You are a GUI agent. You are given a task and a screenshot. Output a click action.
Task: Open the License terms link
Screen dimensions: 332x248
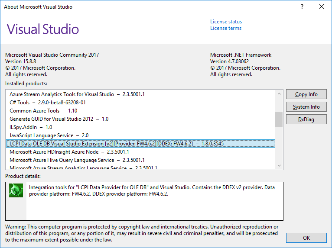(x=226, y=28)
